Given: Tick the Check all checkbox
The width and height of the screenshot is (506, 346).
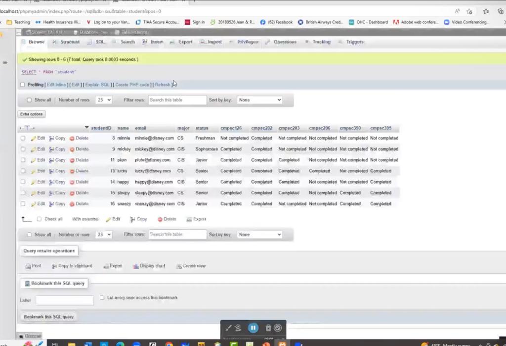Looking at the screenshot, I should pos(39,219).
